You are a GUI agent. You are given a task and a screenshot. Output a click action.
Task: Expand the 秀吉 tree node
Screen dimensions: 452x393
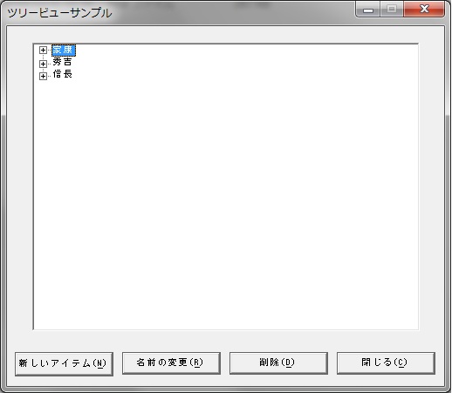pos(43,64)
